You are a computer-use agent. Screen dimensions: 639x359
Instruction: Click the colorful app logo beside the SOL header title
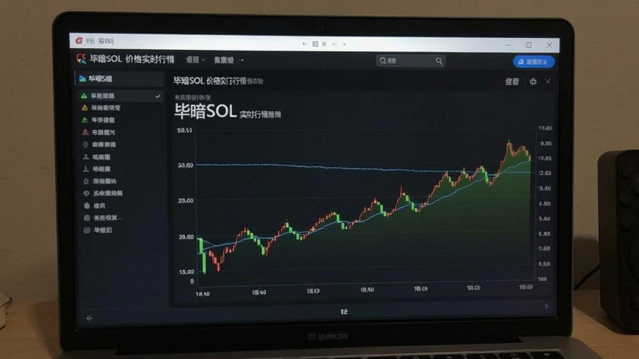click(82, 59)
